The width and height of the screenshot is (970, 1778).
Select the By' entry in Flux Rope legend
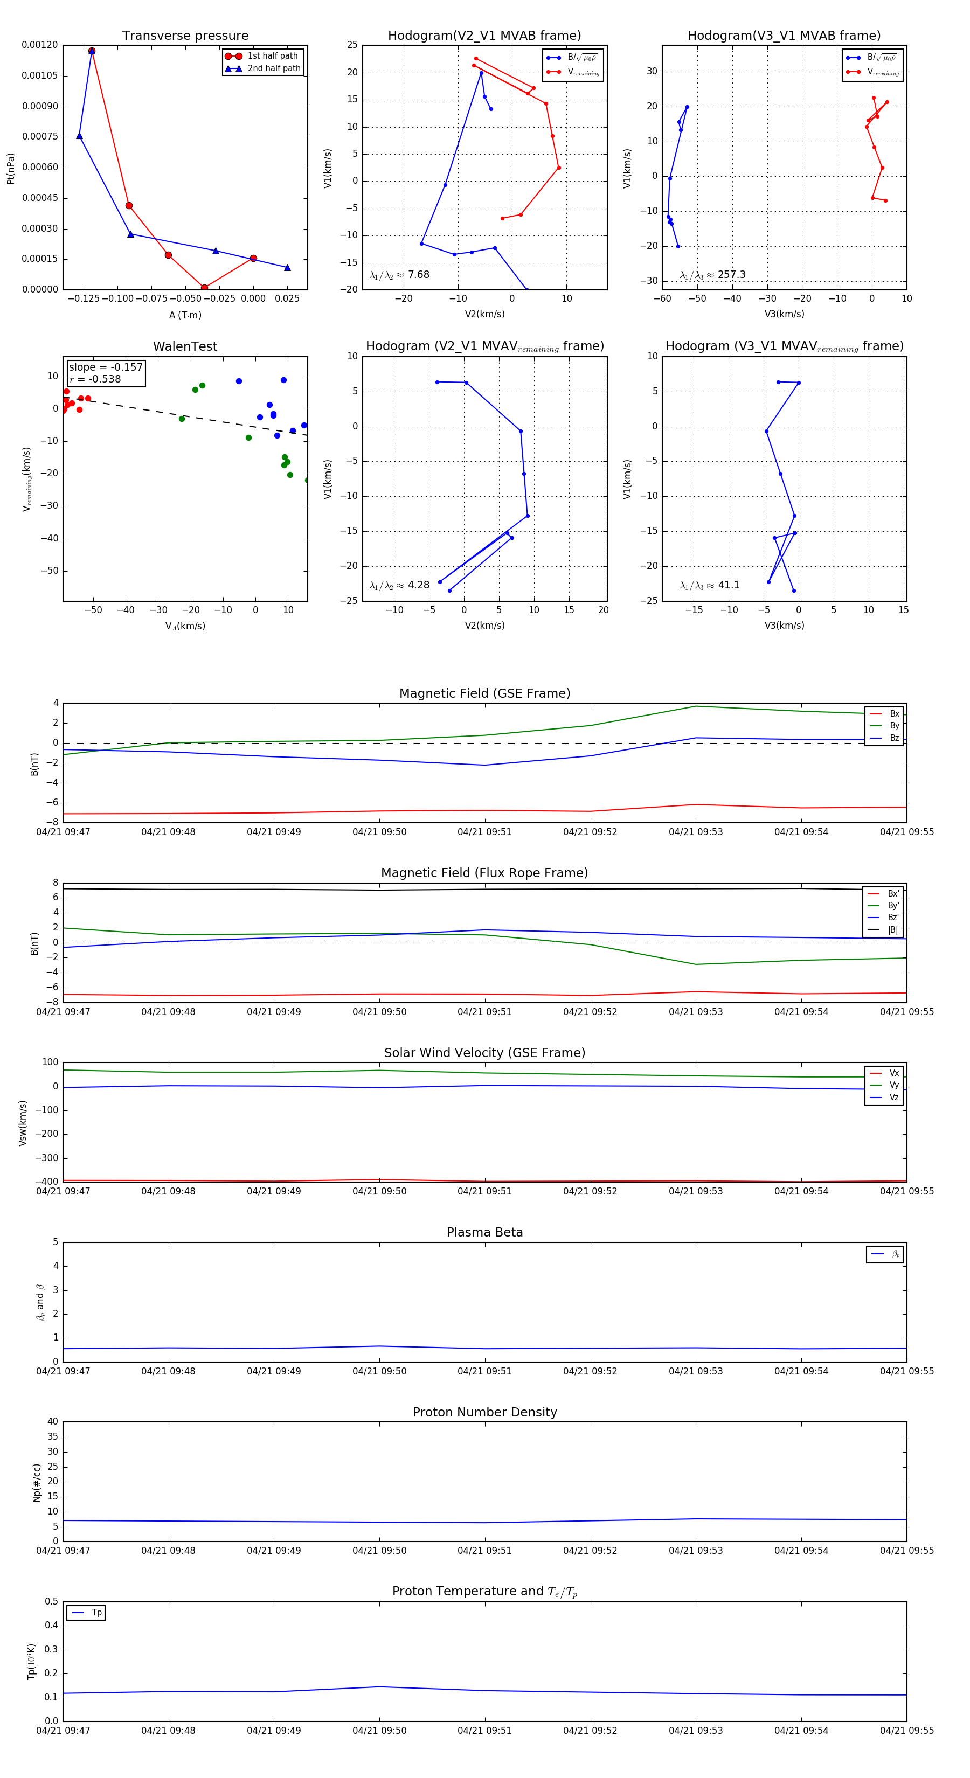click(x=883, y=906)
